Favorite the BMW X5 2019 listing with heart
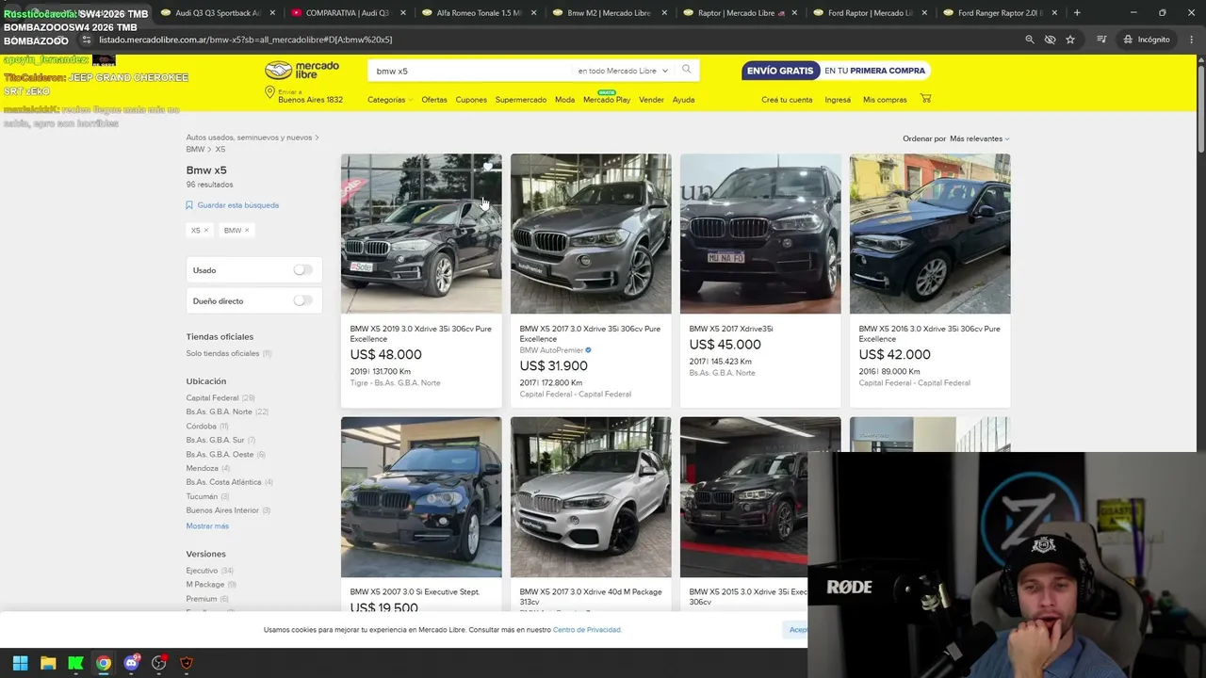The image size is (1206, 678). (488, 168)
